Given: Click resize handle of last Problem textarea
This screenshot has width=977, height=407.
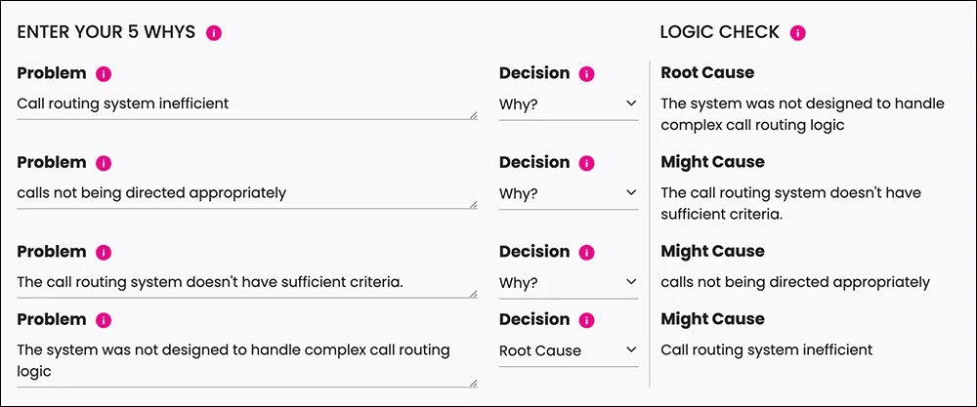Looking at the screenshot, I should (474, 384).
